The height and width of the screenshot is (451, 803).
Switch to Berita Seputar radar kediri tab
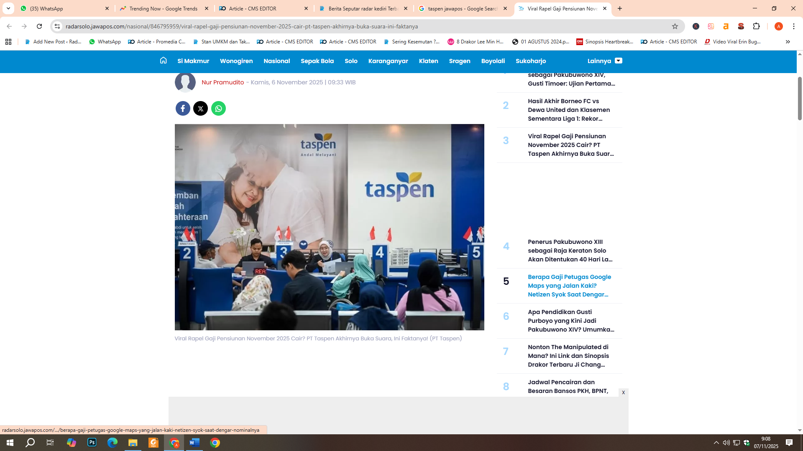(x=362, y=8)
